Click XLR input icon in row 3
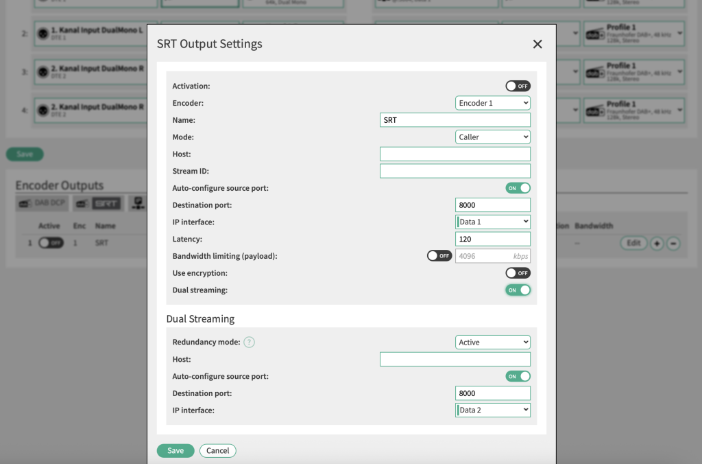 pos(43,72)
